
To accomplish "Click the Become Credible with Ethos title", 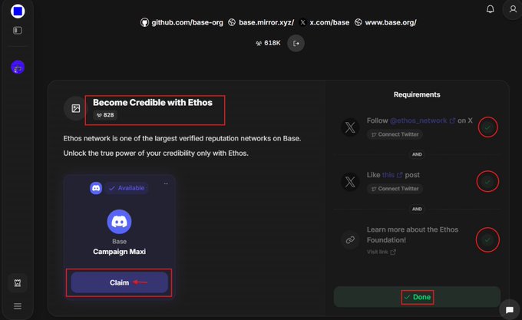I will (153, 103).
